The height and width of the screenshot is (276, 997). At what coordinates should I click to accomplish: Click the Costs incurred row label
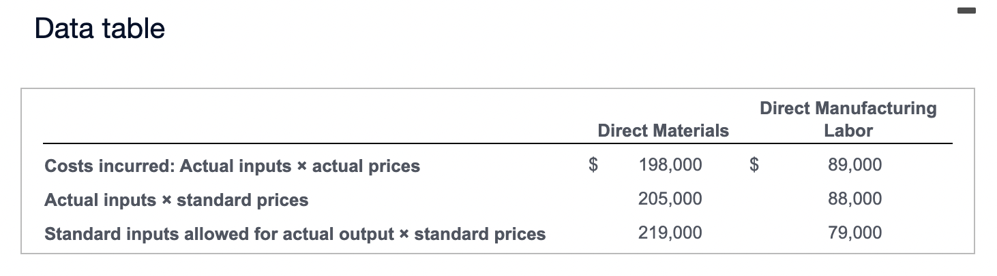click(x=232, y=166)
